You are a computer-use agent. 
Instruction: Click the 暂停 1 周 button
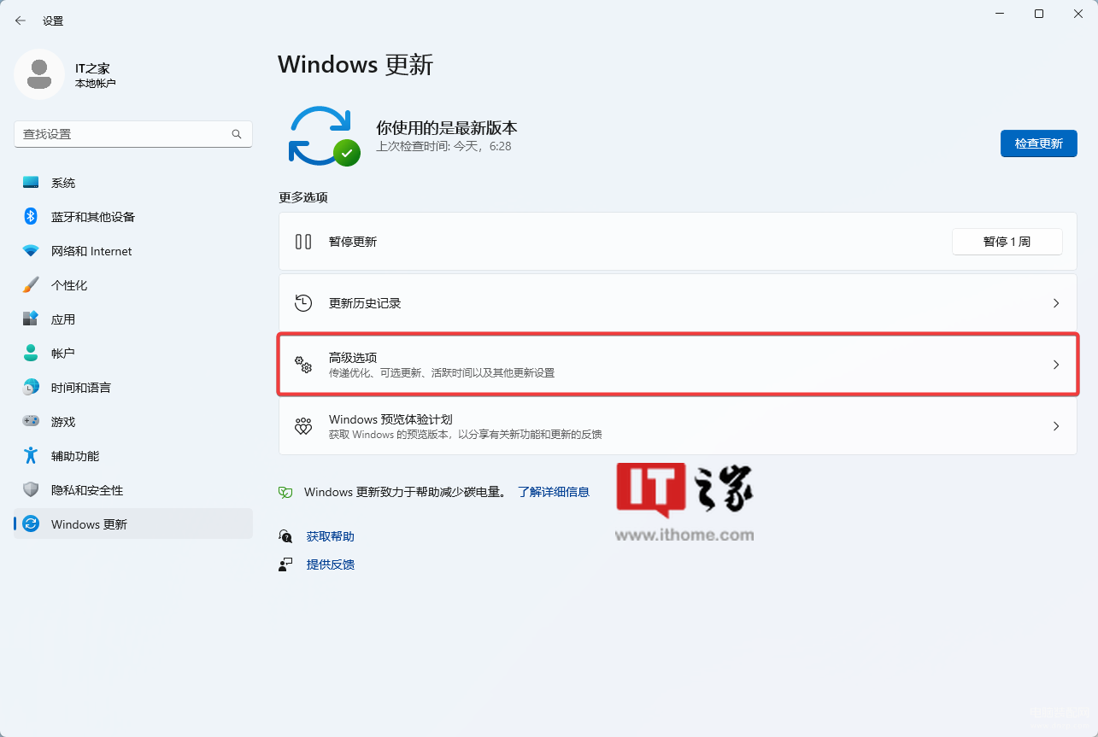(x=1007, y=242)
